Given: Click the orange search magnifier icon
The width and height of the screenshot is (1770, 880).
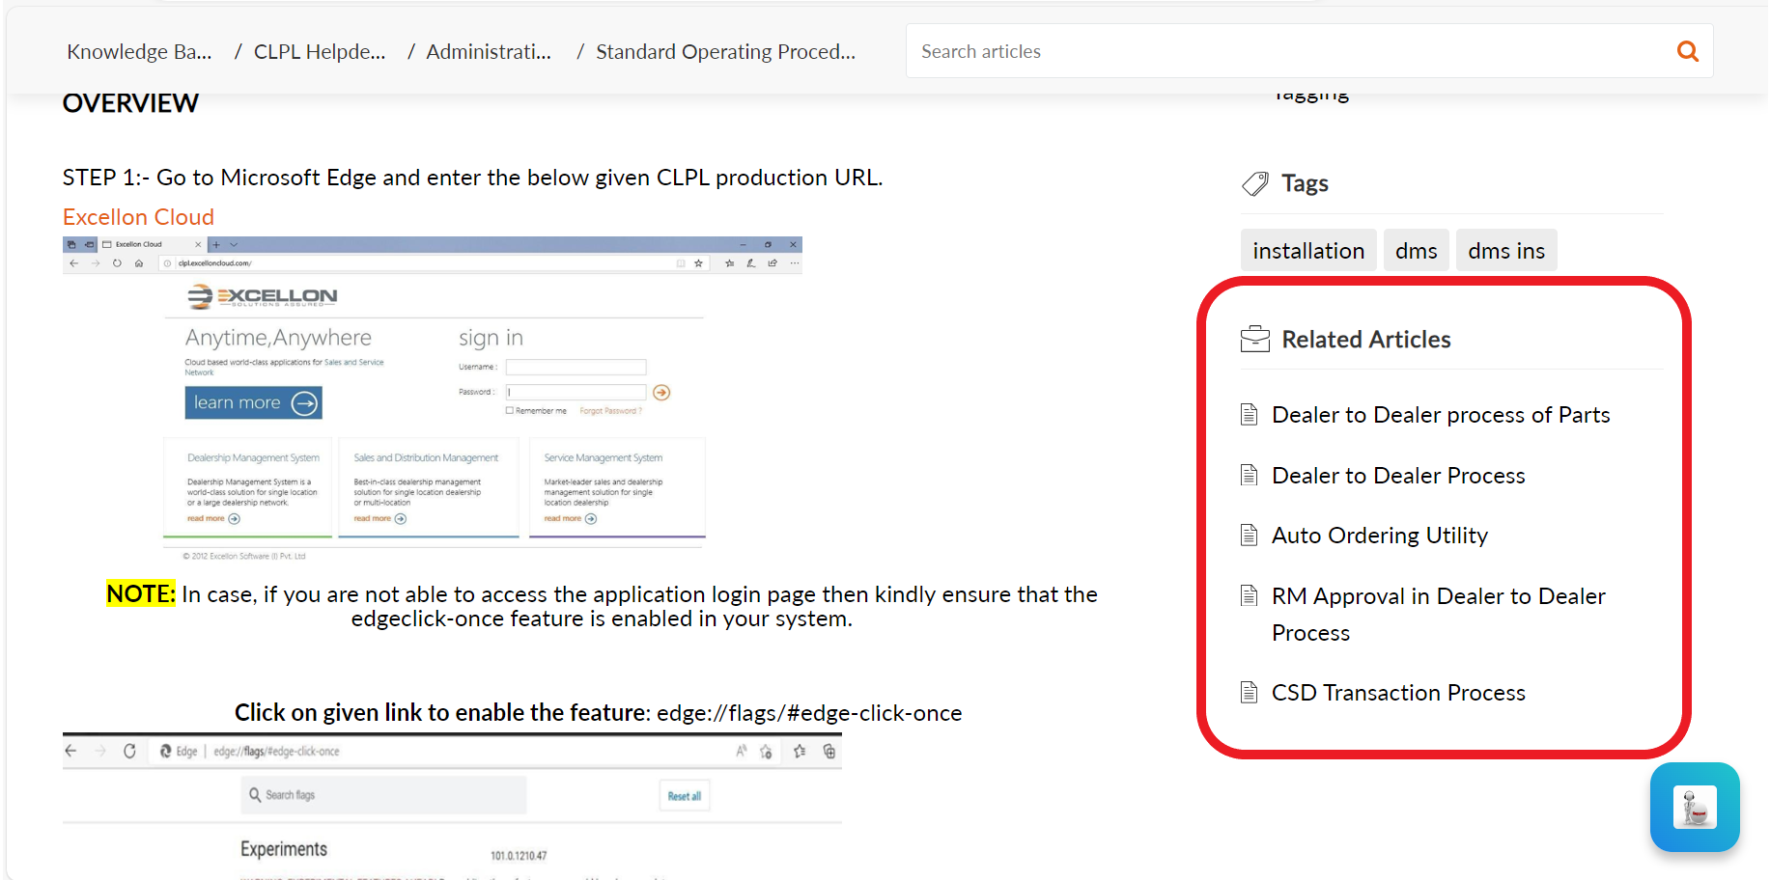Looking at the screenshot, I should point(1687,51).
